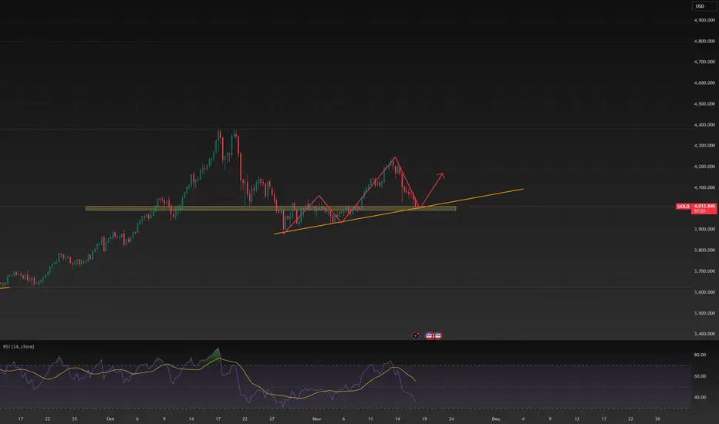This screenshot has height=424, width=719.
Task: Click the Oct label on time axis
Action: click(x=110, y=419)
